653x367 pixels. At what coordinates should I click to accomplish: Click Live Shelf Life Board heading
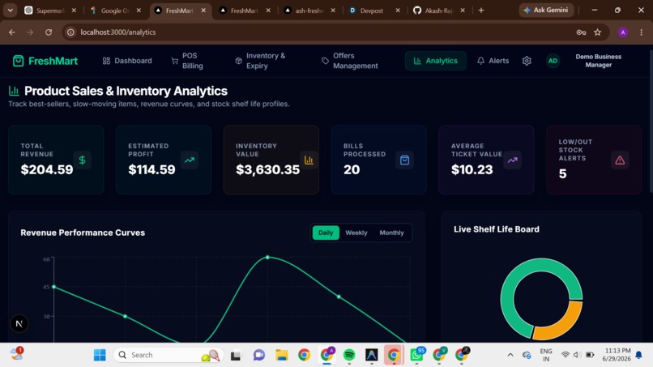click(x=497, y=229)
